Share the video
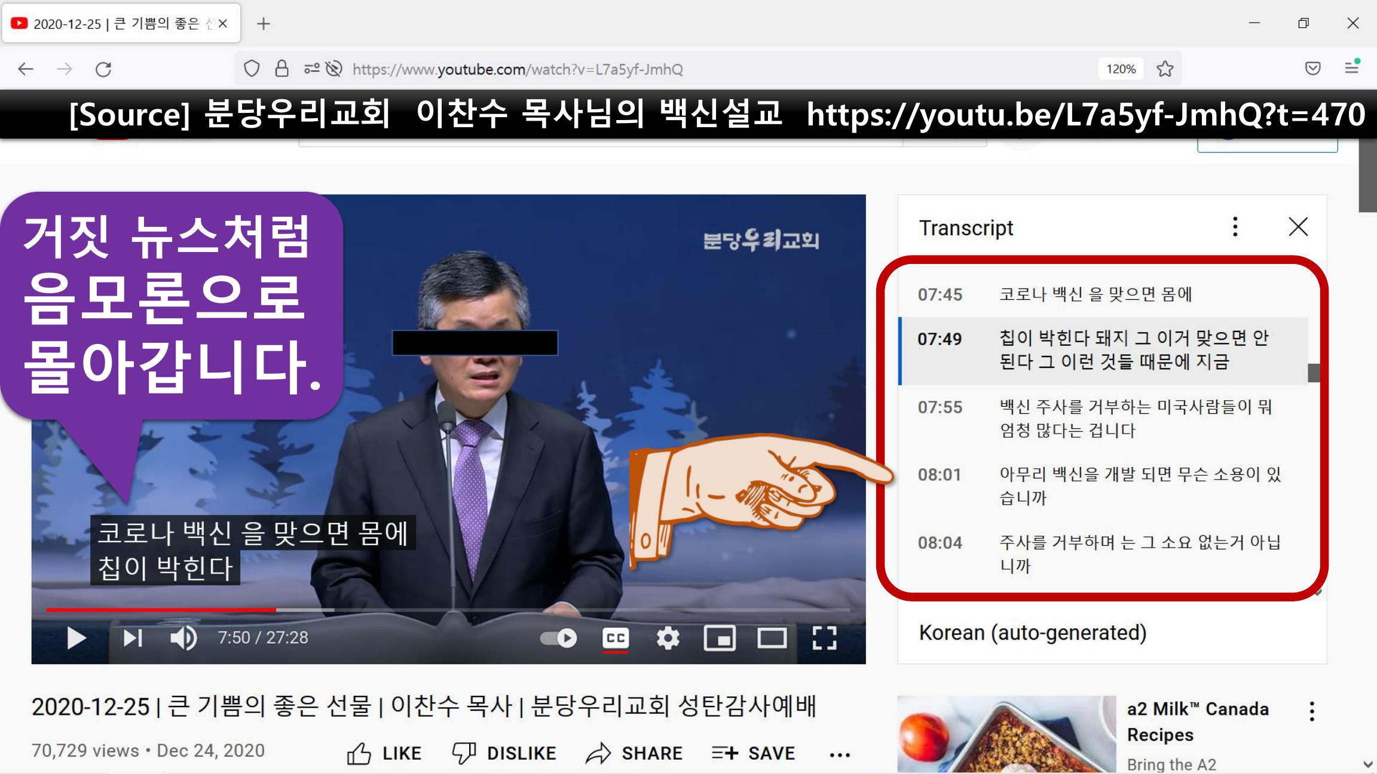This screenshot has width=1377, height=774. [x=634, y=753]
